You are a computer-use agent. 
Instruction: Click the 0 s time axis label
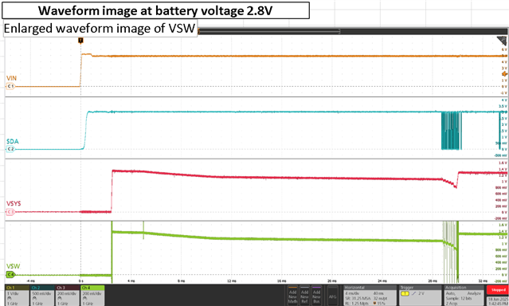(80, 280)
